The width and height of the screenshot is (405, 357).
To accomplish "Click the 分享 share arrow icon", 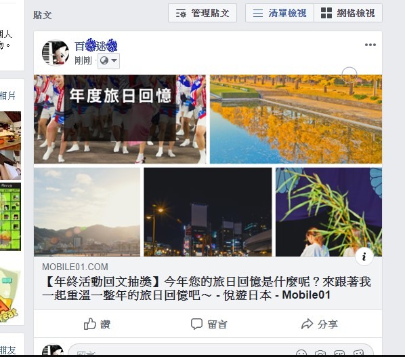I will 307,324.
